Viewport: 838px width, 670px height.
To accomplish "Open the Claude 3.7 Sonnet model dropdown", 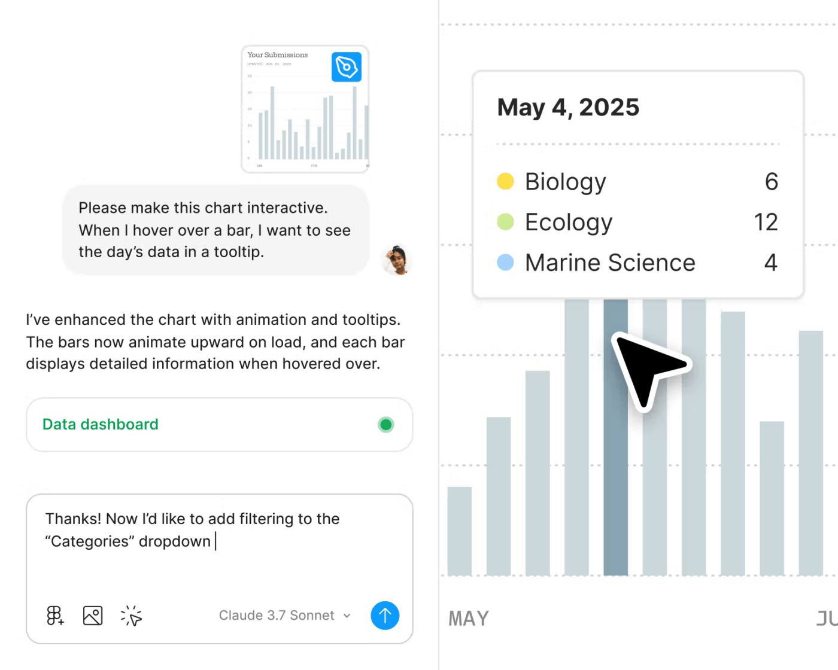I will point(284,616).
